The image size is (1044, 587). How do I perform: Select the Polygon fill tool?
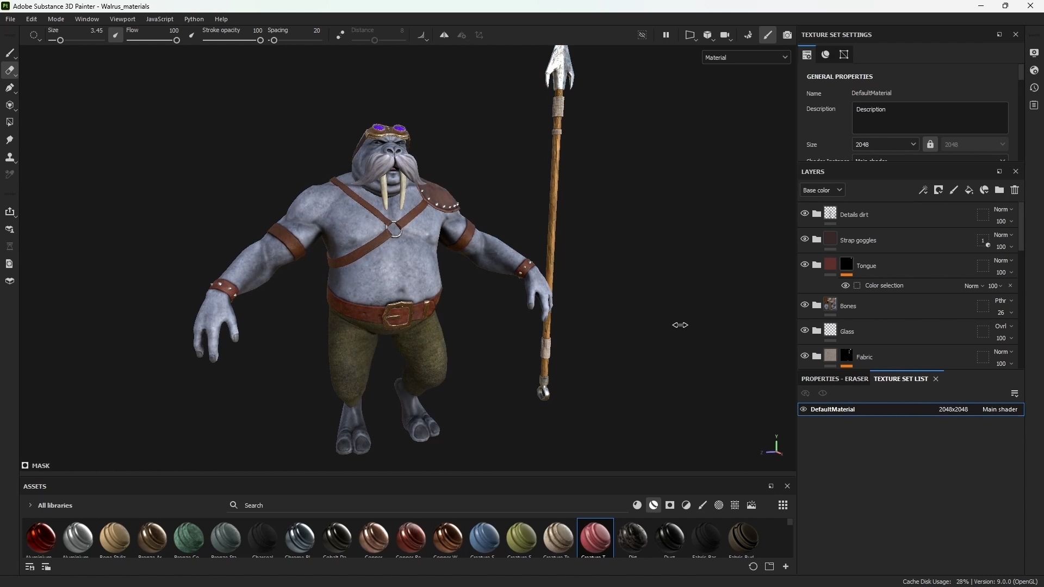click(9, 122)
